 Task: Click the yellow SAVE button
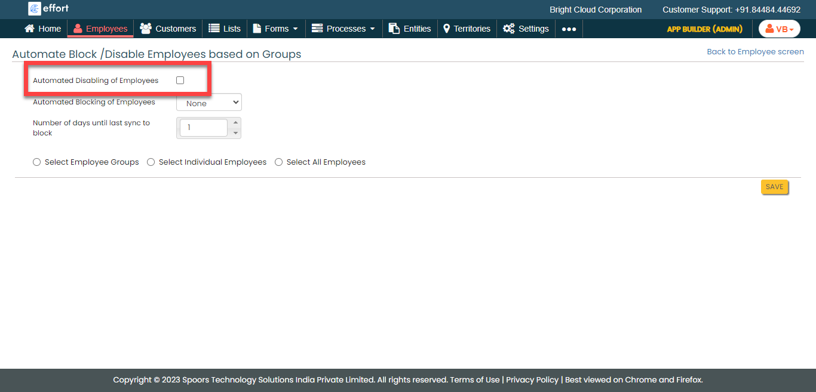[774, 187]
